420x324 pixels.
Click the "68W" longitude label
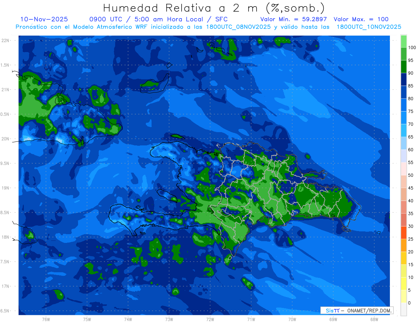374,319
